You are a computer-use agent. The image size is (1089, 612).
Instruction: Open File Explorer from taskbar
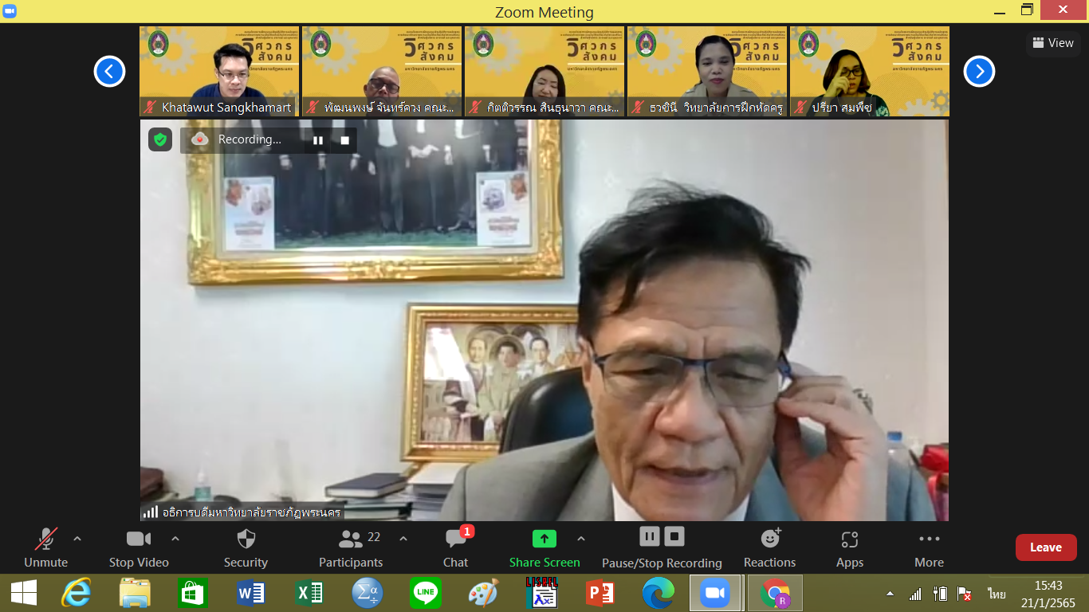(x=135, y=593)
